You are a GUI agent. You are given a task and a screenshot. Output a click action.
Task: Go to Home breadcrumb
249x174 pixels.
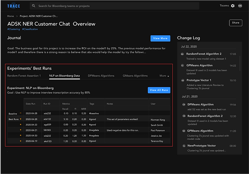[x=10, y=16]
